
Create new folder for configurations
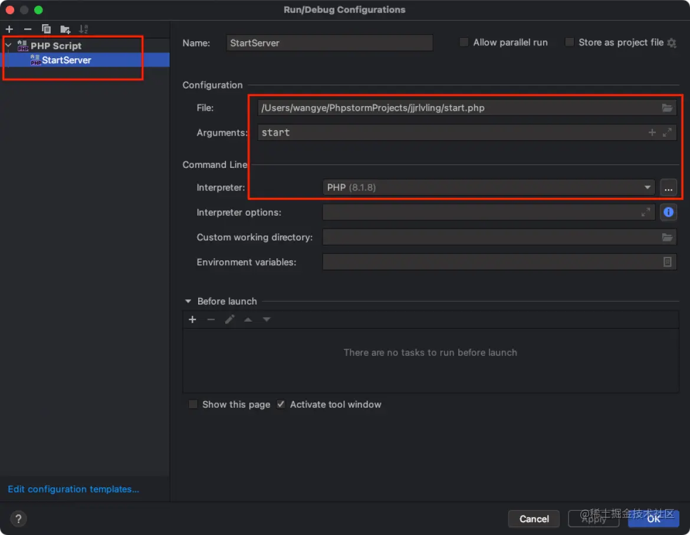pos(65,29)
